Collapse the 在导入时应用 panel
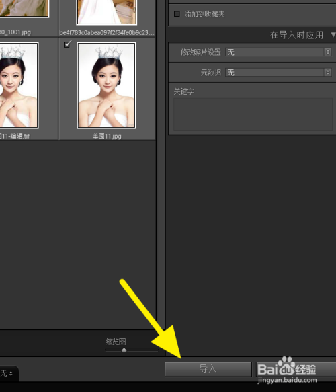The width and height of the screenshot is (336, 392). tap(333, 35)
